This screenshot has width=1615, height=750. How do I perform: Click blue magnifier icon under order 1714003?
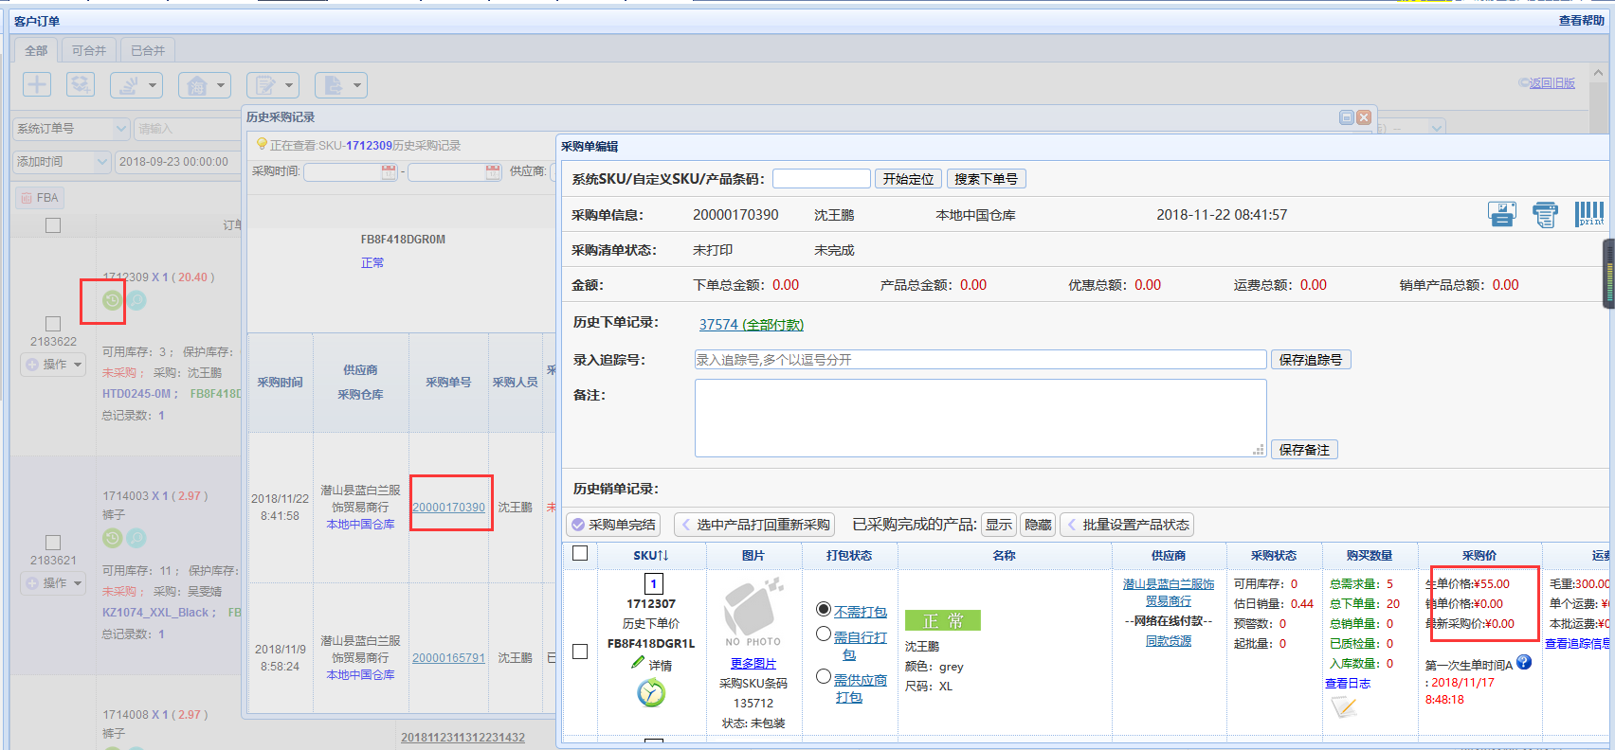click(136, 538)
